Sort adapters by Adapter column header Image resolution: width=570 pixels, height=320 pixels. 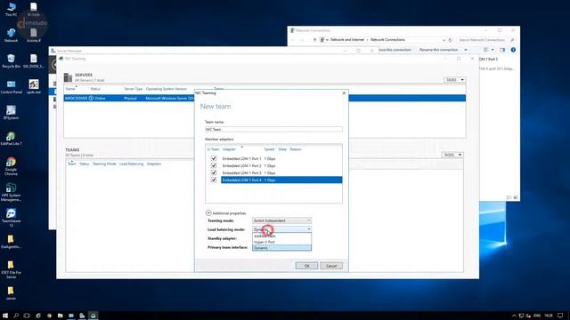click(x=229, y=149)
